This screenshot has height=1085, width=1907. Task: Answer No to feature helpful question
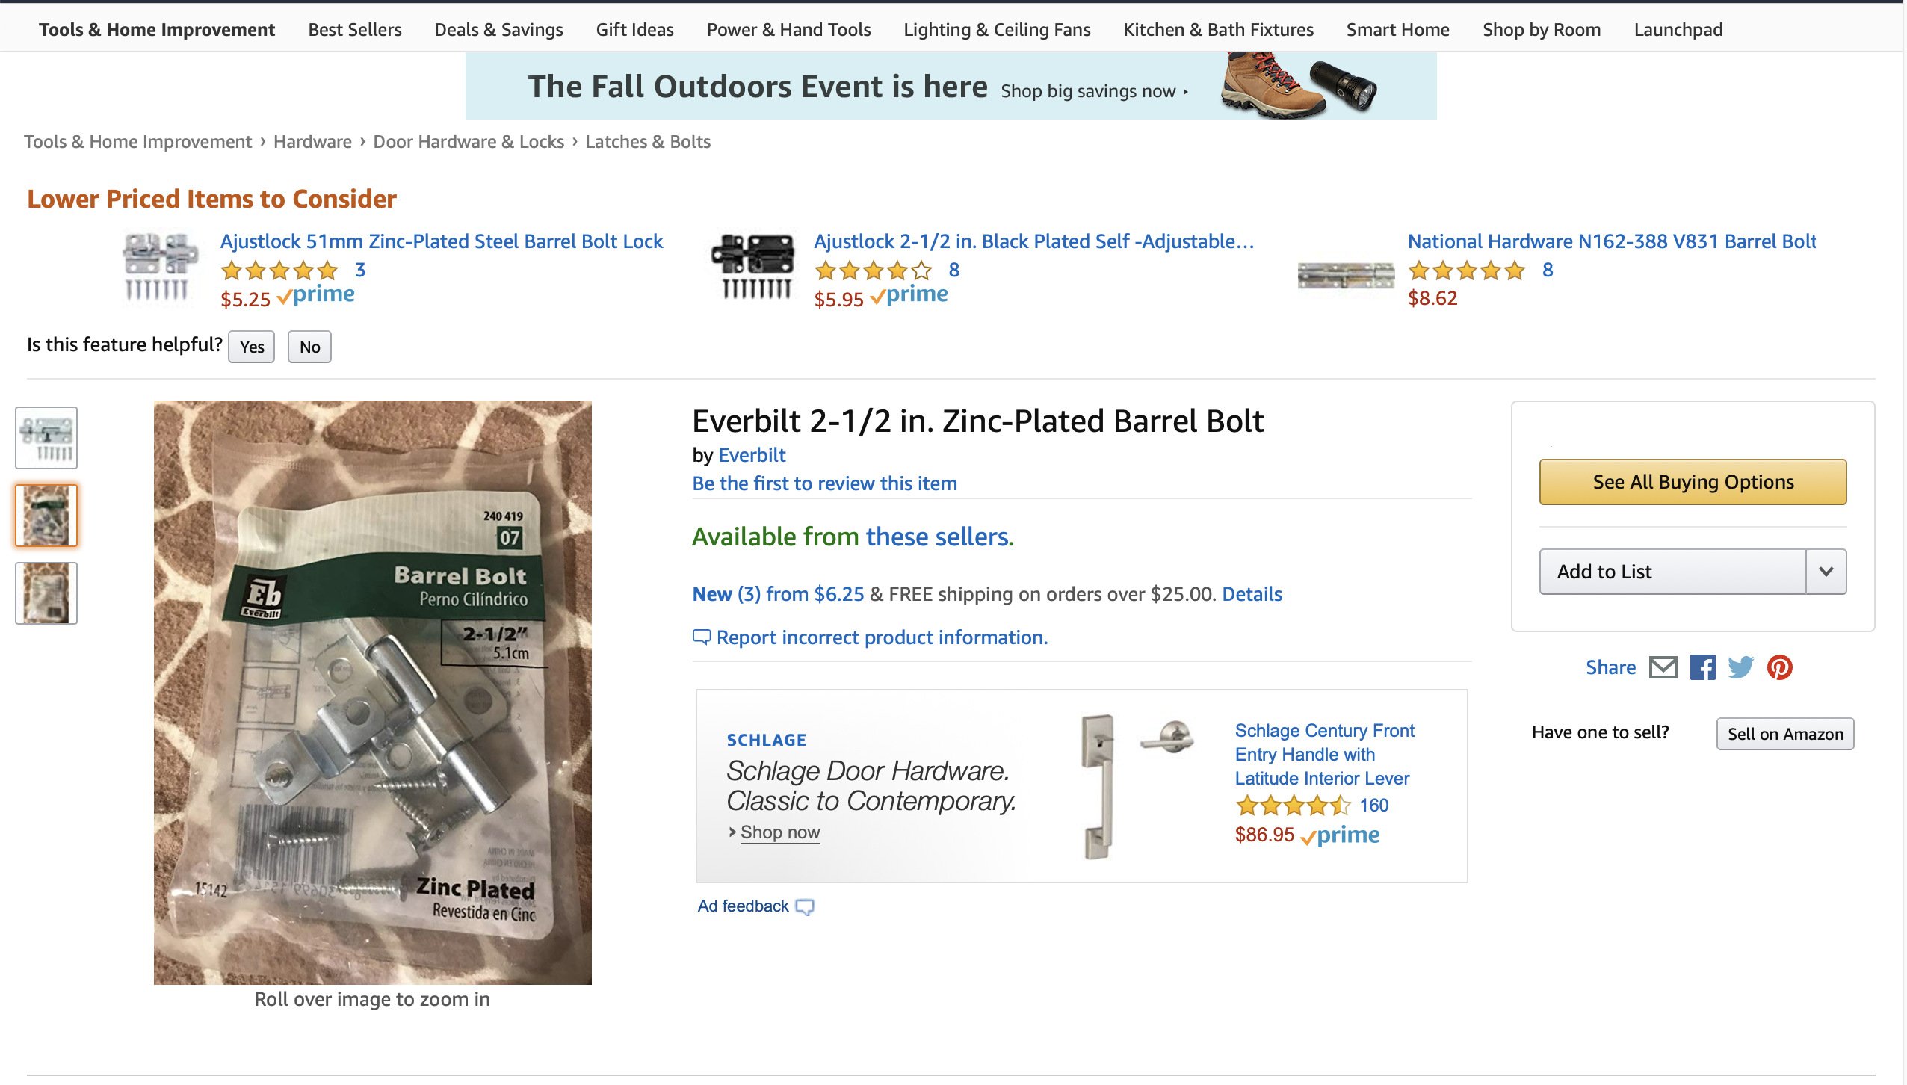point(309,347)
